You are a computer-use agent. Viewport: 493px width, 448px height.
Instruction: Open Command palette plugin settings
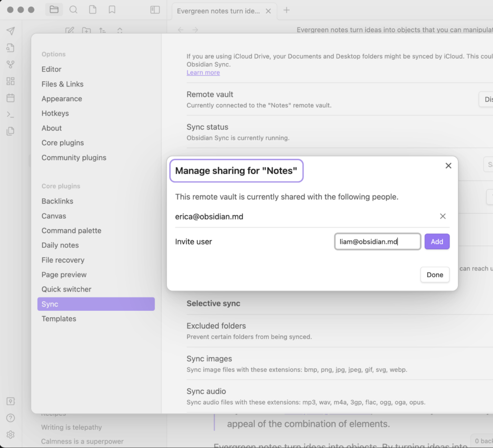tap(71, 230)
